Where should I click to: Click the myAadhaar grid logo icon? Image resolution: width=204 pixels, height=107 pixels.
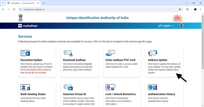(x=20, y=26)
